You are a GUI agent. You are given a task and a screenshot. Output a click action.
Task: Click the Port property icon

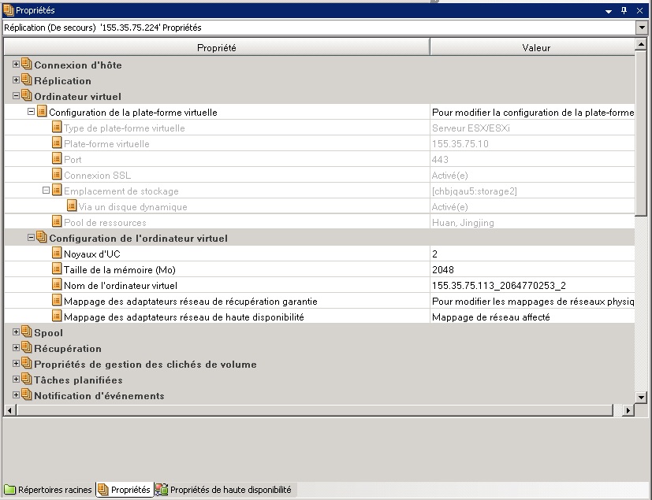[58, 159]
